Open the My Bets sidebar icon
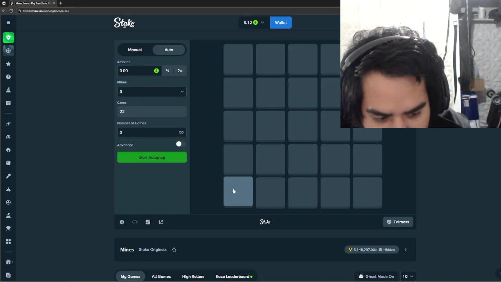This screenshot has width=501, height=282. [8, 103]
